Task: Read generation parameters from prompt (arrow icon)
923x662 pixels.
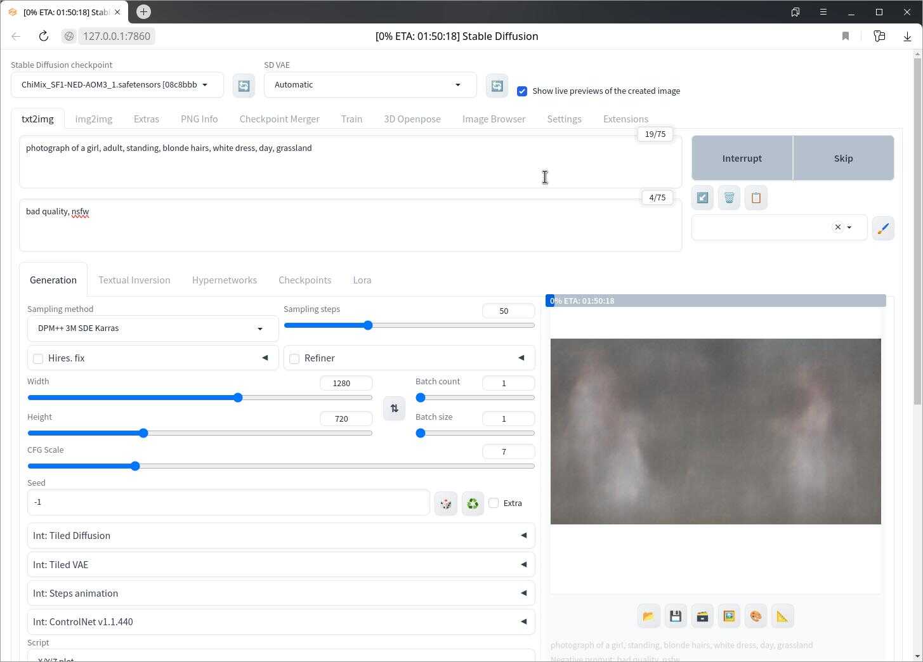Action: click(702, 198)
